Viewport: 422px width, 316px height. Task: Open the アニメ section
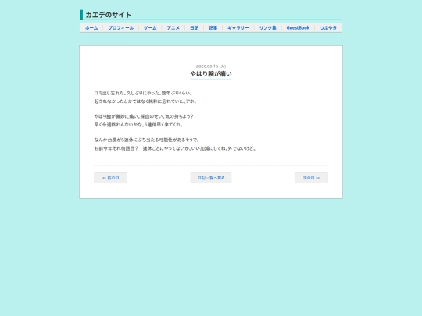coord(173,27)
